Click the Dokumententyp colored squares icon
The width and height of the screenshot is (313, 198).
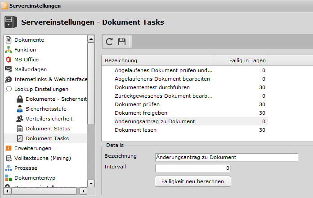click(x=9, y=178)
